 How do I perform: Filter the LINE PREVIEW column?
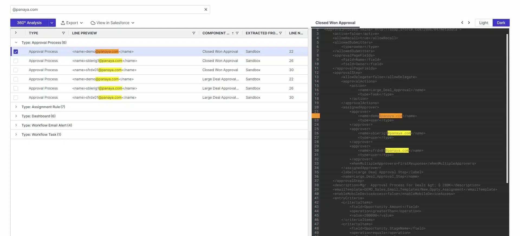tap(194, 33)
